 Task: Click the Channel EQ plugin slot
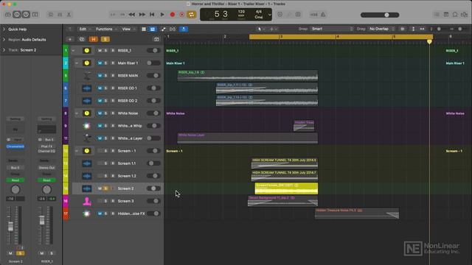(x=46, y=151)
